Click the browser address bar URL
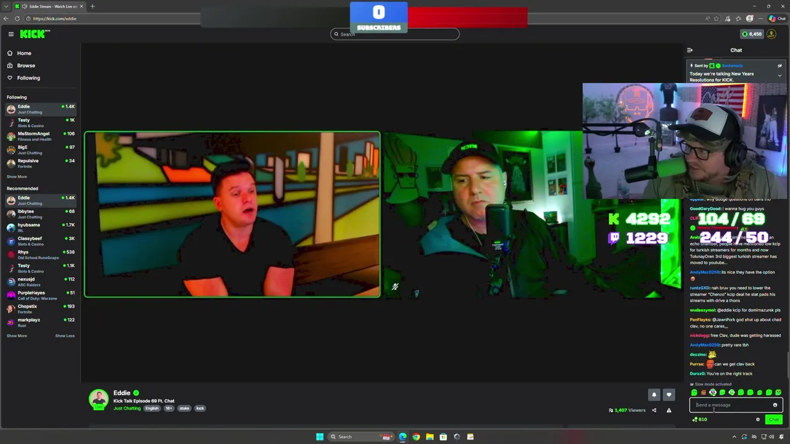 (x=54, y=18)
